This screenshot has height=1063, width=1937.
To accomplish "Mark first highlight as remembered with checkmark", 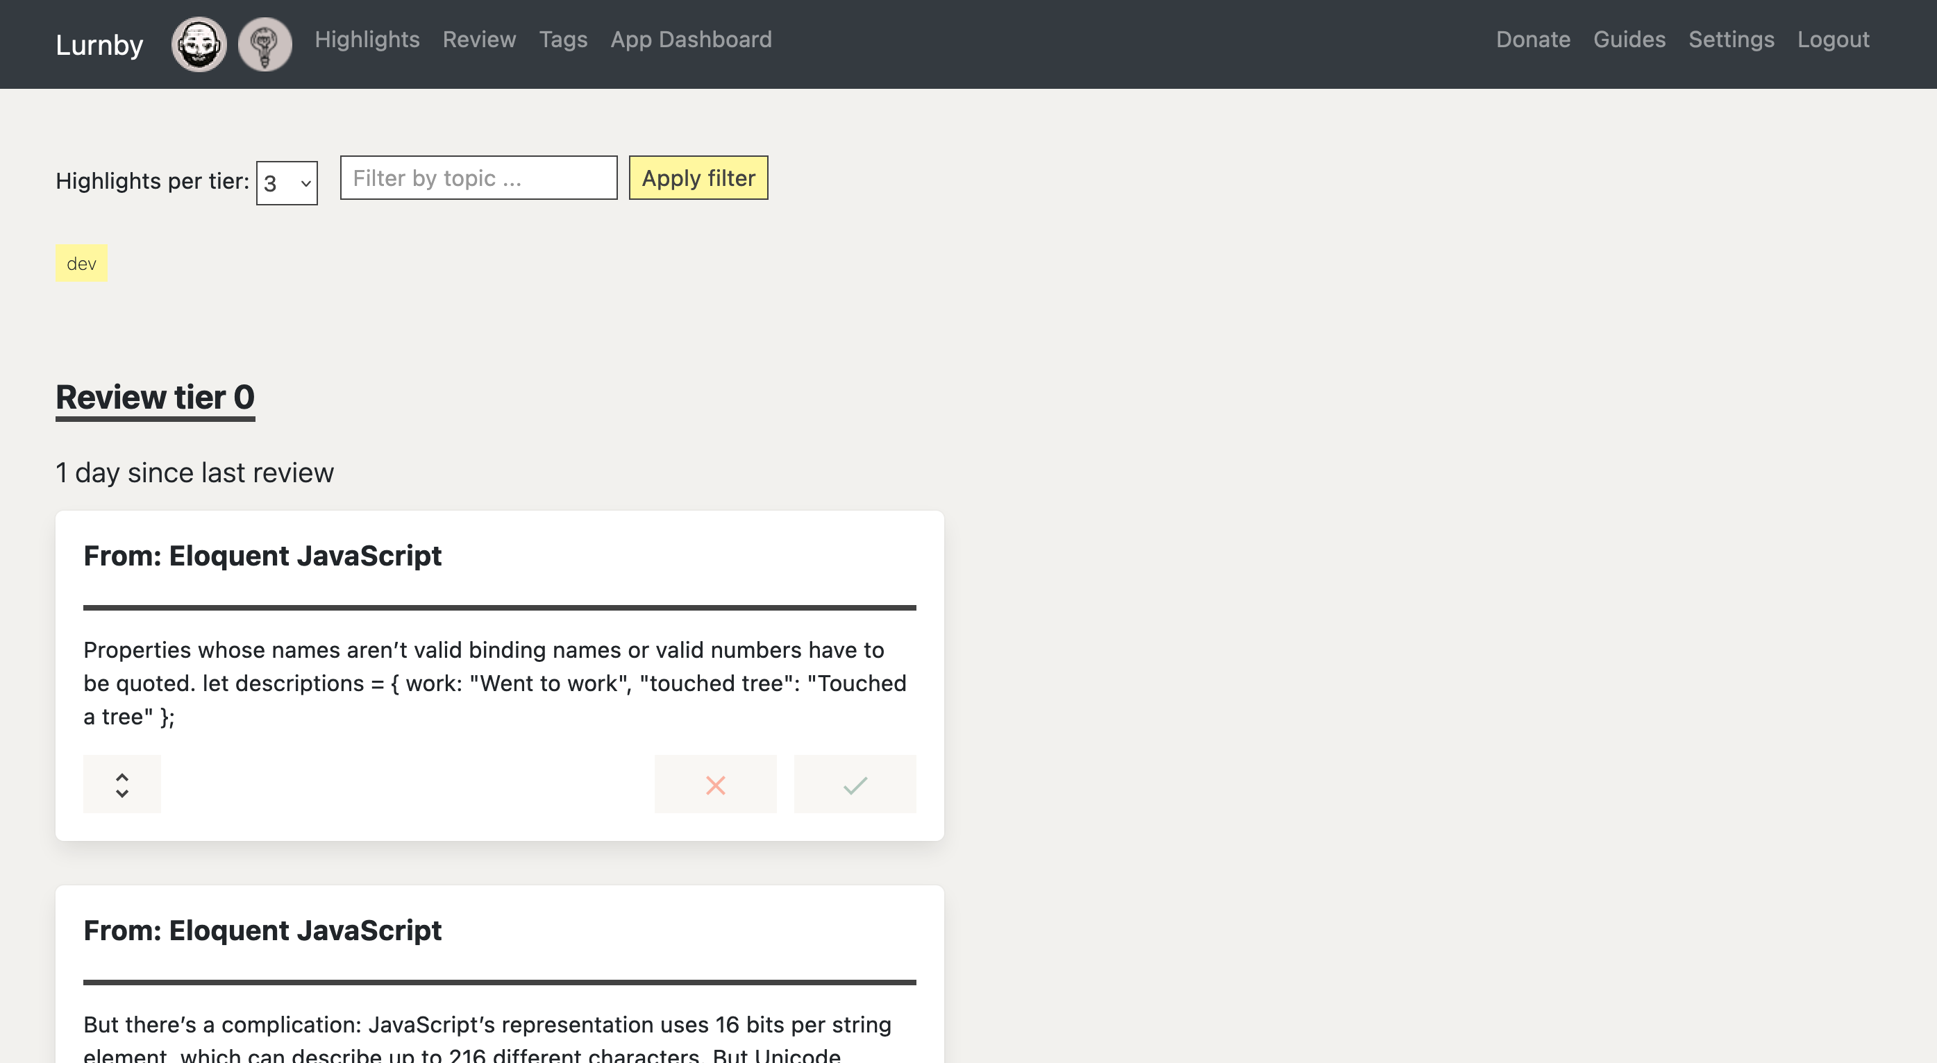I will pos(855,784).
